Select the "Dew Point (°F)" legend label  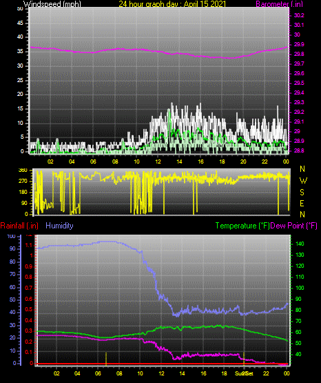294,226
